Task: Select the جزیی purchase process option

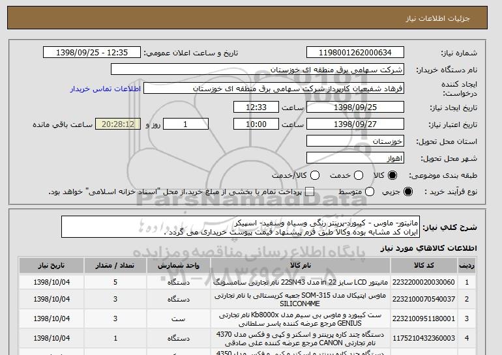Action: (x=409, y=192)
